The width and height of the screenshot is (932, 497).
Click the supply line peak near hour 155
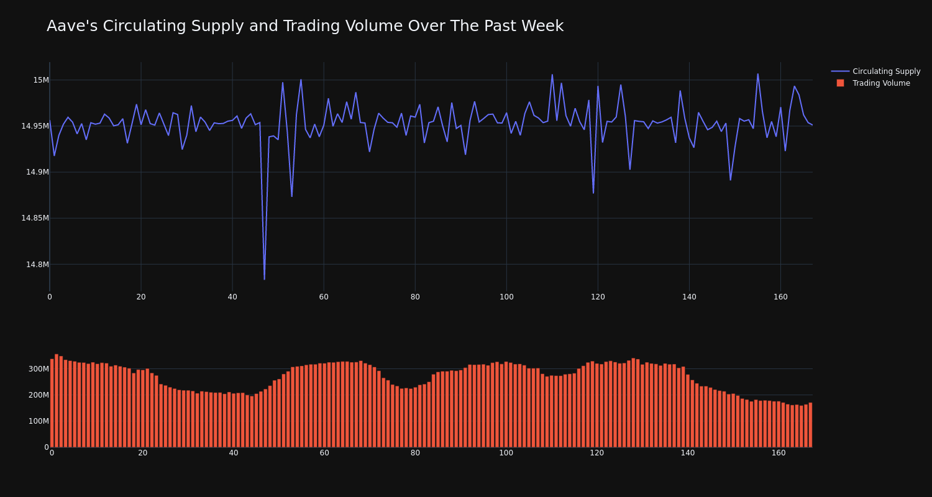757,74
